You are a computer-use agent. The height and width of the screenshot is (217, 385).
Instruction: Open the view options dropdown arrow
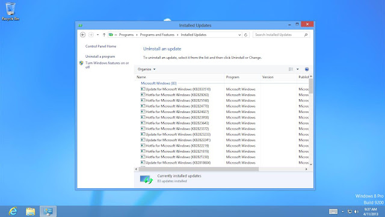pos(298,69)
